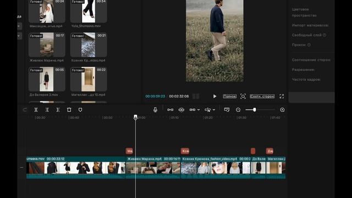The width and height of the screenshot is (352, 198).
Task: Use the Delete left of playhead tool
Action: click(47, 110)
